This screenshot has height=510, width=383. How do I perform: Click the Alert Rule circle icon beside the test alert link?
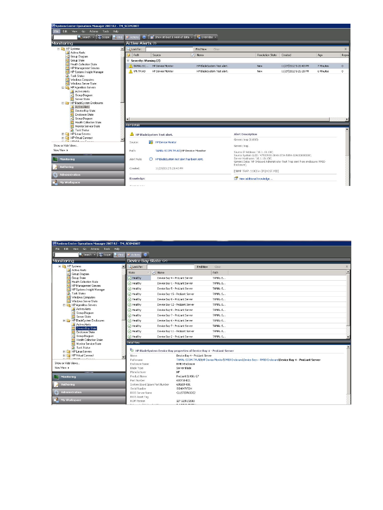151,159
